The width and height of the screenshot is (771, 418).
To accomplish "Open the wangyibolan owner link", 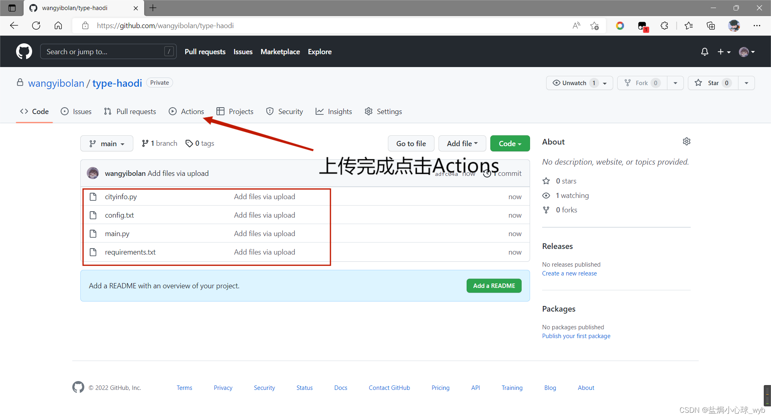I will (x=56, y=83).
